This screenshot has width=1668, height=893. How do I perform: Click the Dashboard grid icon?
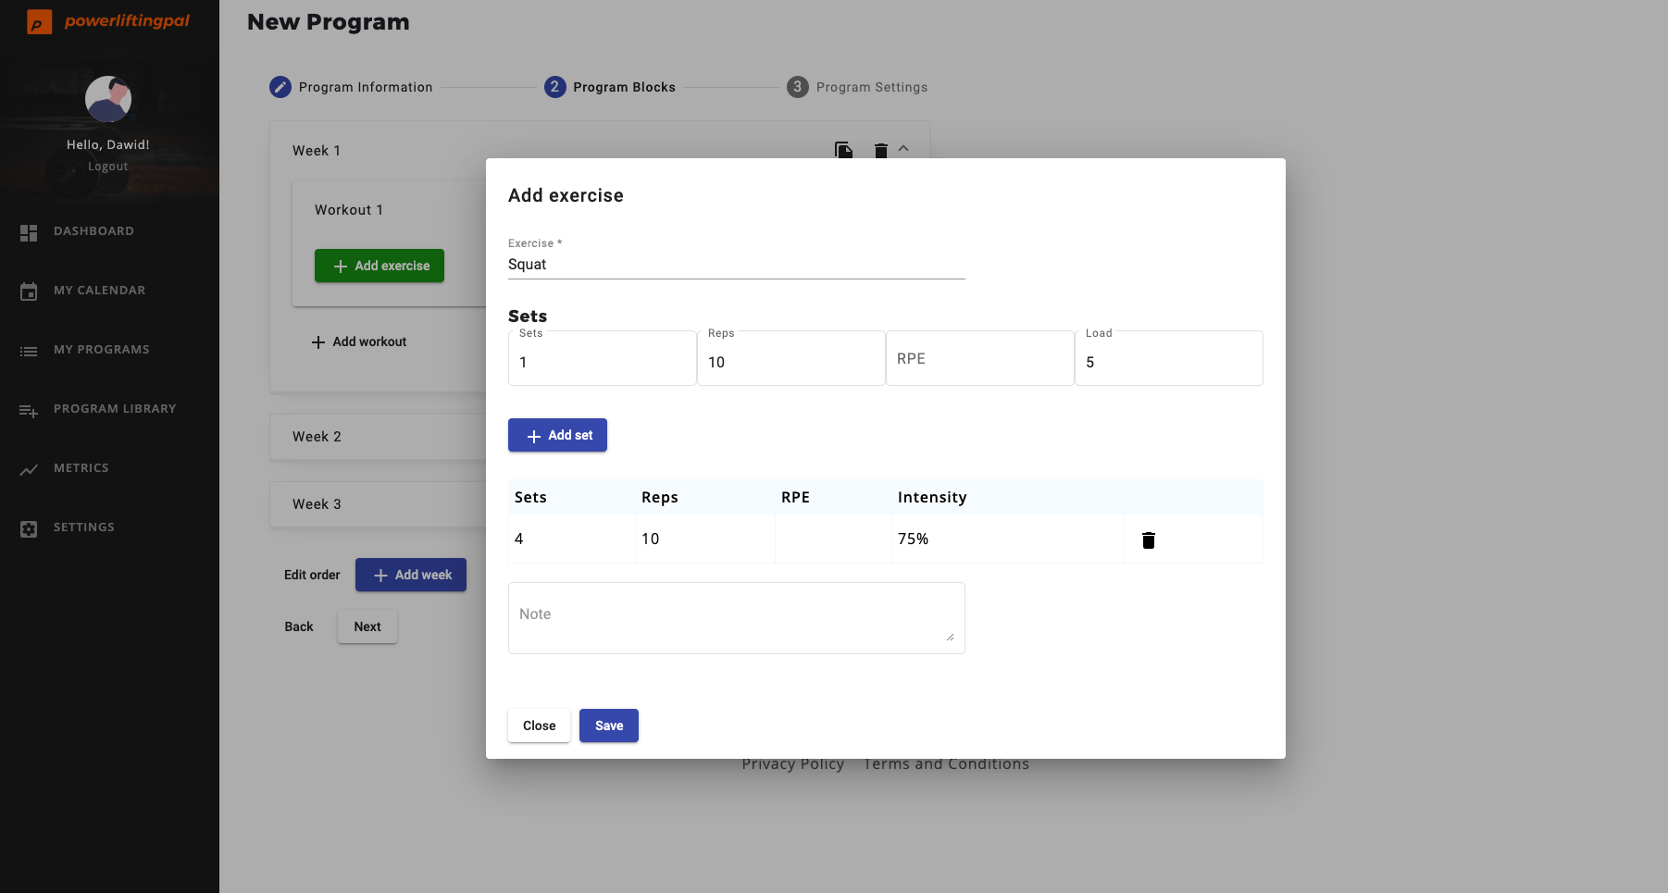coord(29,233)
